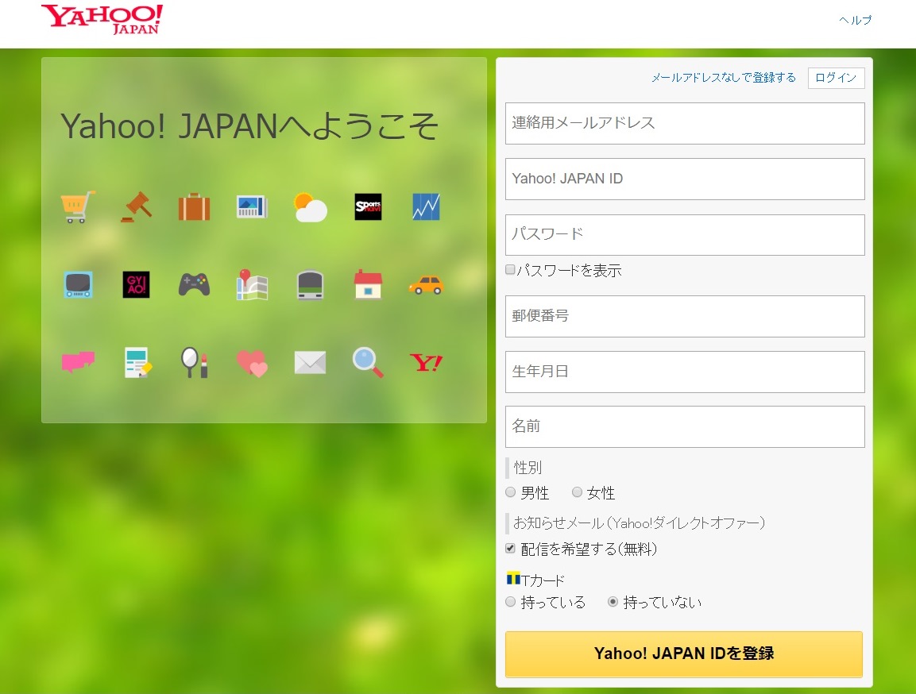
Task: Open the finance stock chart icon
Action: [x=426, y=206]
